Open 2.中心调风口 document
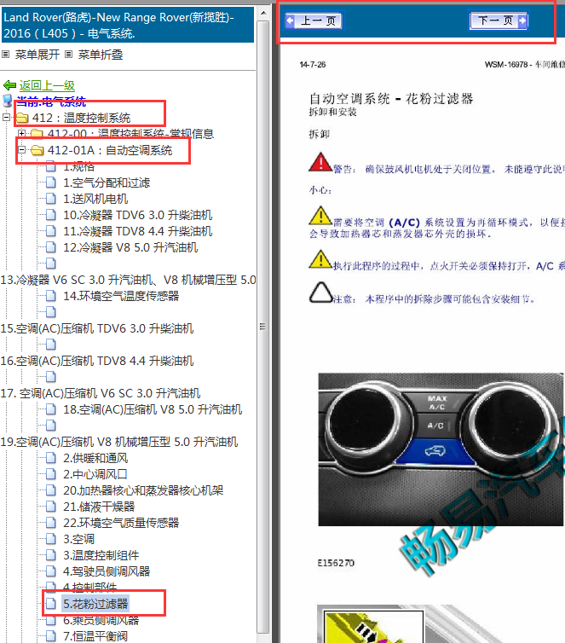 pos(95,474)
